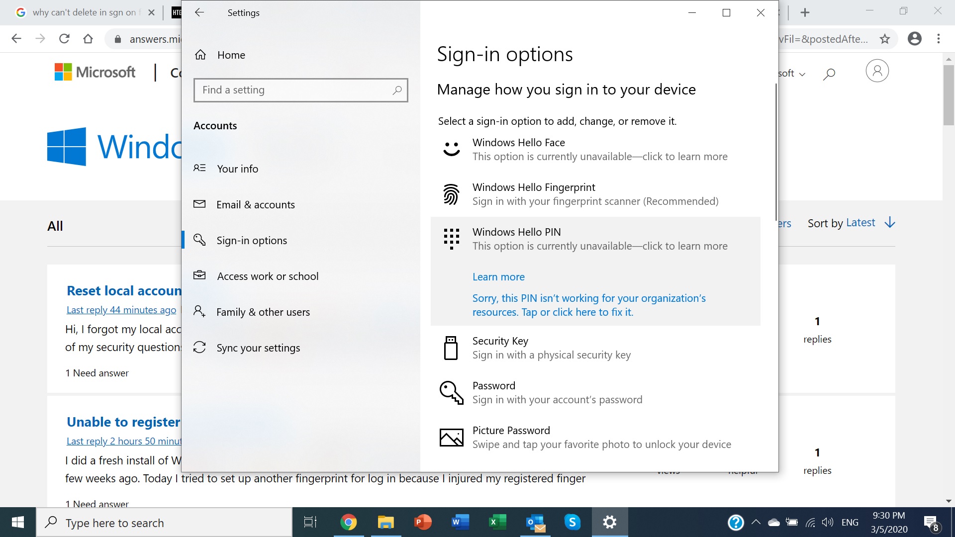955x537 pixels.
Task: Open Excel from taskbar
Action: [497, 522]
